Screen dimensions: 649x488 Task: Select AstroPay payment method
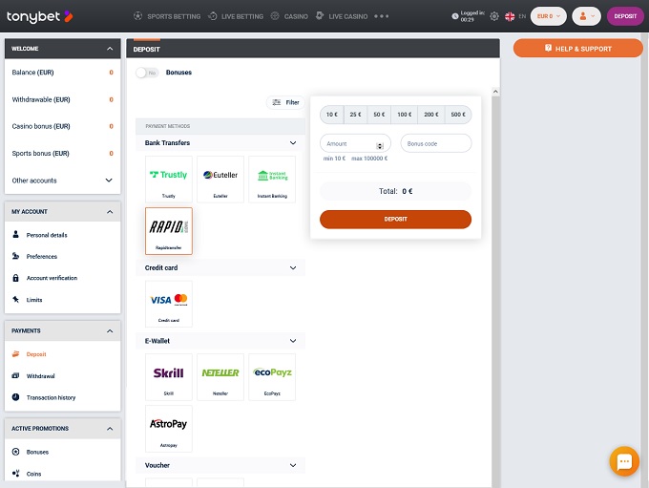169,427
